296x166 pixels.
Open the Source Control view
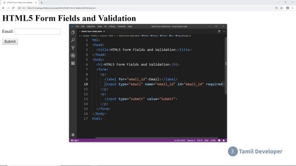(x=73, y=48)
